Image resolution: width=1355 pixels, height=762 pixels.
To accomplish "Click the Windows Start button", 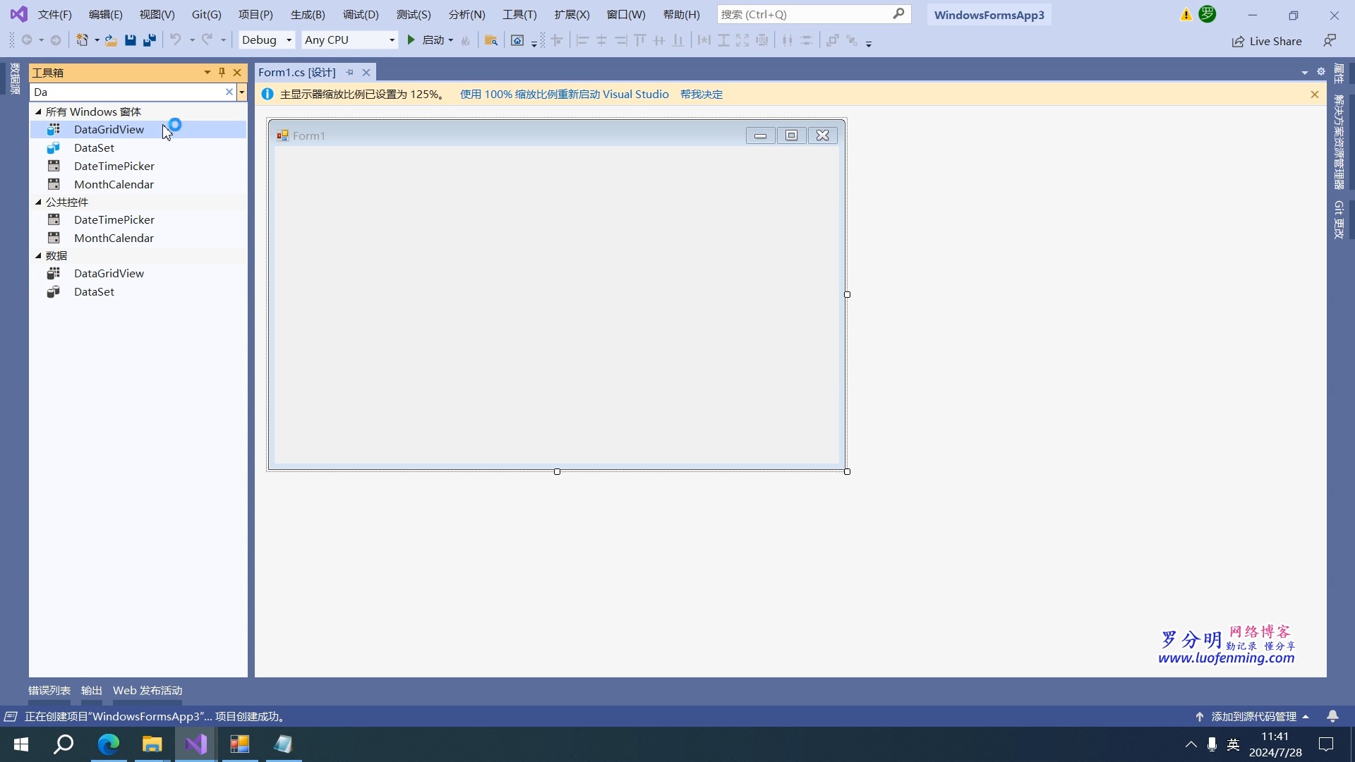I will (21, 744).
